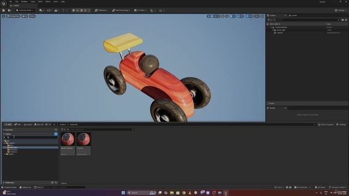Click the Windows Start button
Image resolution: width=349 pixels, height=196 pixels.
123,193
